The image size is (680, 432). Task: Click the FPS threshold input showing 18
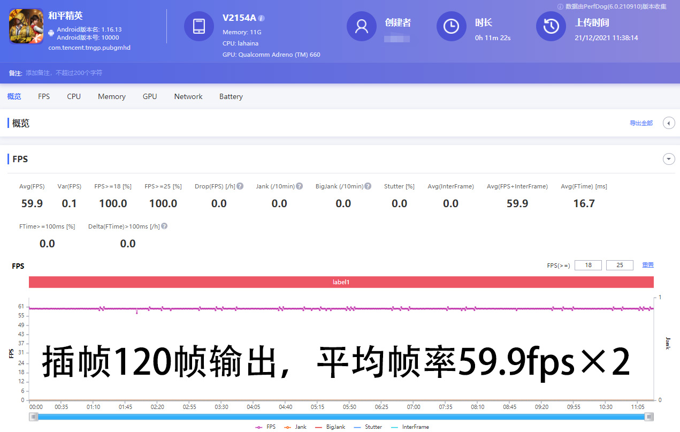[587, 264]
